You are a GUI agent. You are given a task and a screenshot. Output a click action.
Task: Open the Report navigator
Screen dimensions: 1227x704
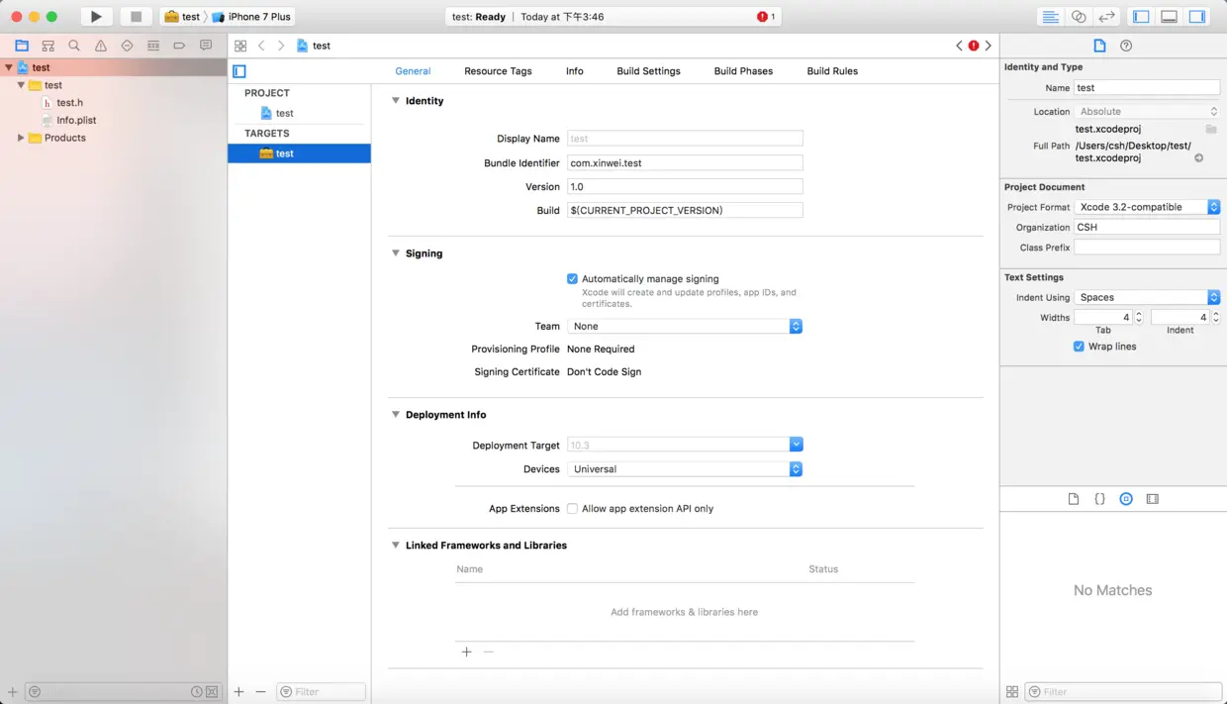point(206,46)
